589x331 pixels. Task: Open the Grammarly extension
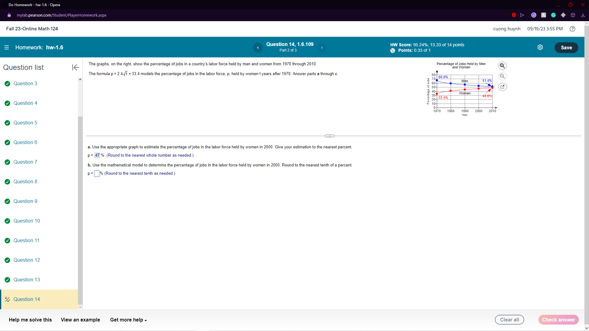(x=553, y=15)
